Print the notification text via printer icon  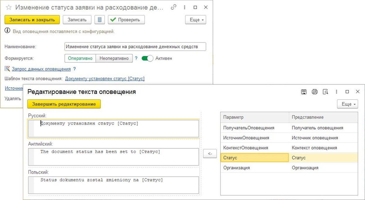point(315,92)
